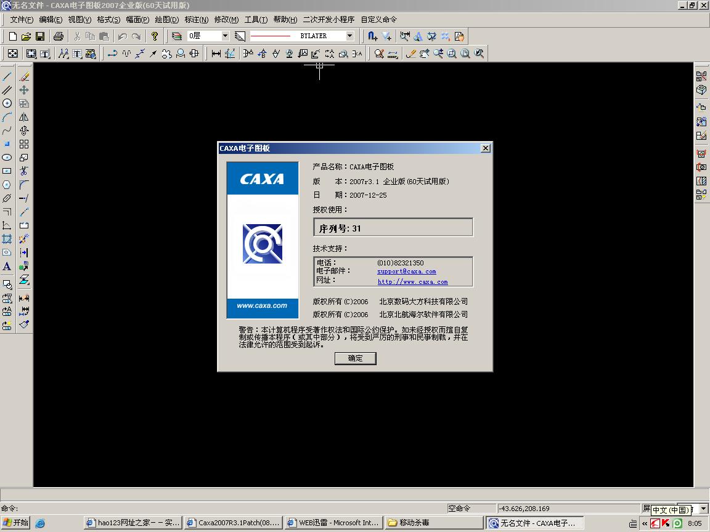Click the http://www.caxa.com link

coord(413,282)
